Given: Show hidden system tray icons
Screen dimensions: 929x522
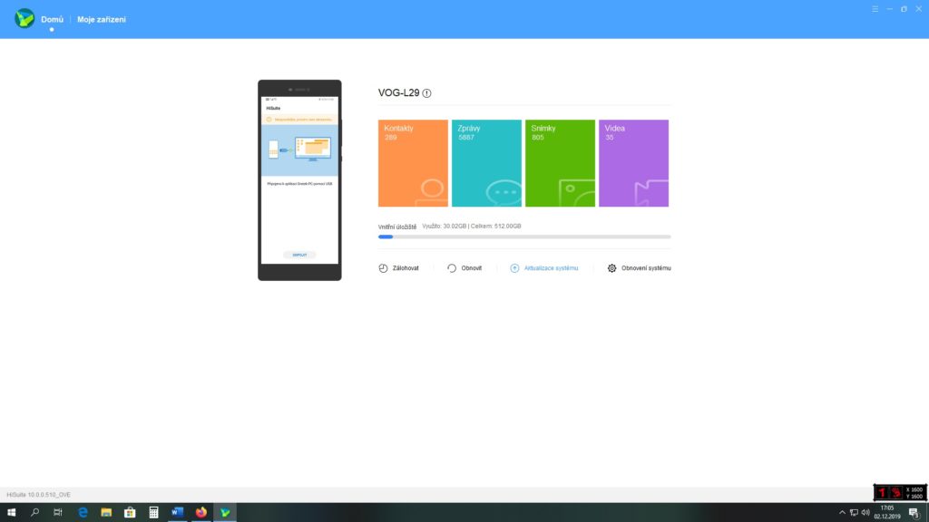Looking at the screenshot, I should pos(842,513).
